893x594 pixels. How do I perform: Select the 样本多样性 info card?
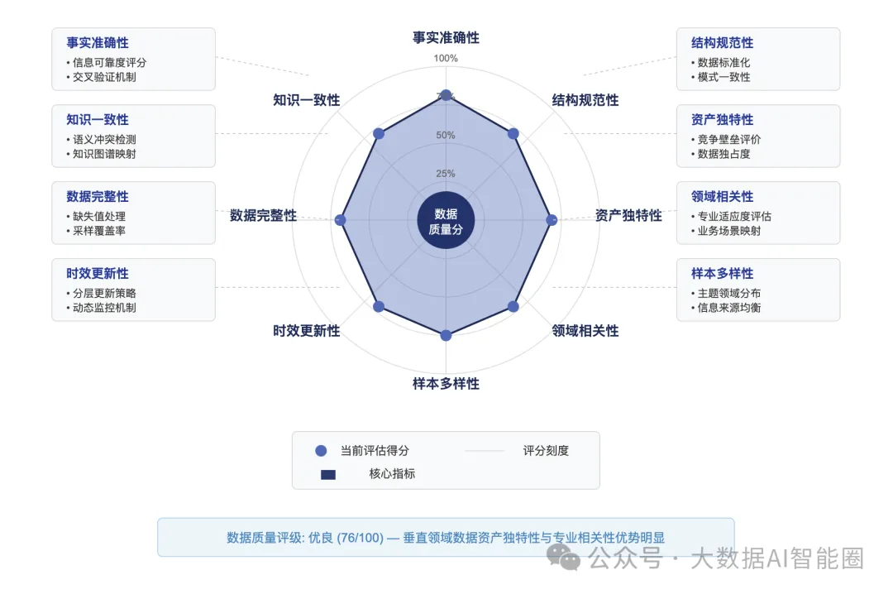(x=758, y=290)
